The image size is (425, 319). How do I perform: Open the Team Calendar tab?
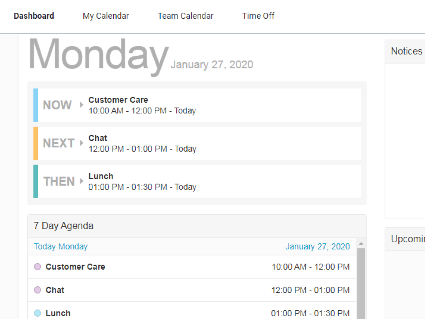[x=186, y=16]
